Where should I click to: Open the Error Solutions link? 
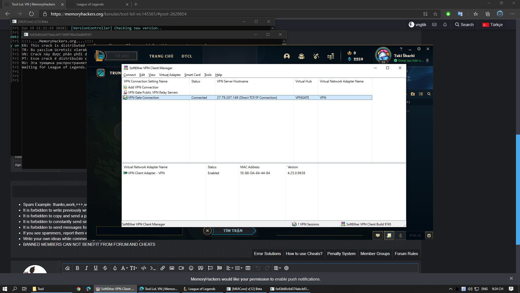(x=267, y=254)
